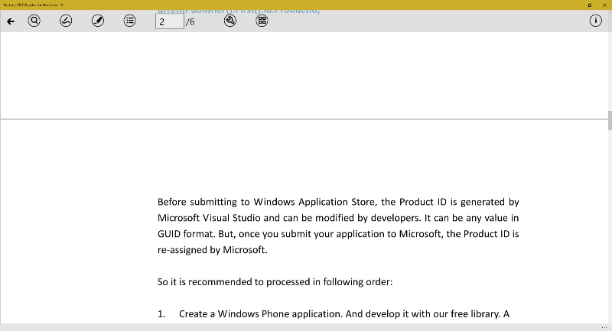Open the search magnifier tool
The height and width of the screenshot is (331, 612).
point(34,21)
